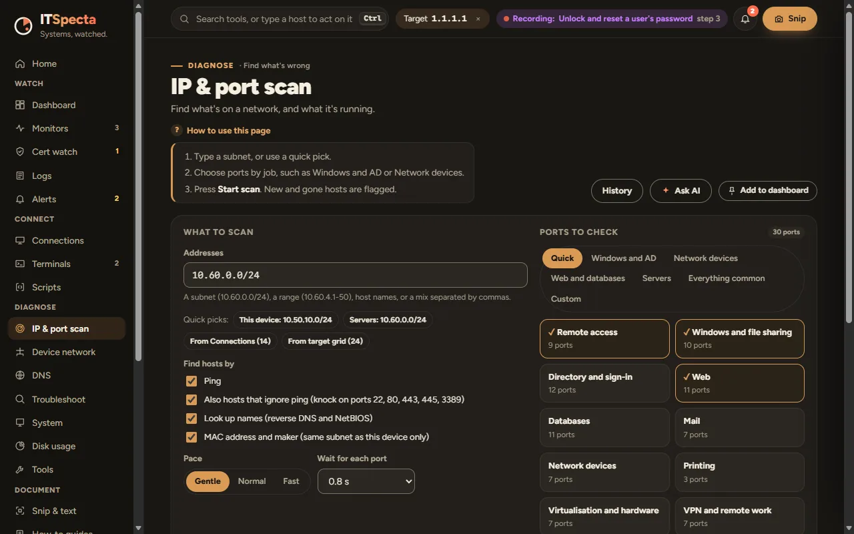Open notifications bell in the top bar
This screenshot has width=854, height=534.
[x=745, y=19]
